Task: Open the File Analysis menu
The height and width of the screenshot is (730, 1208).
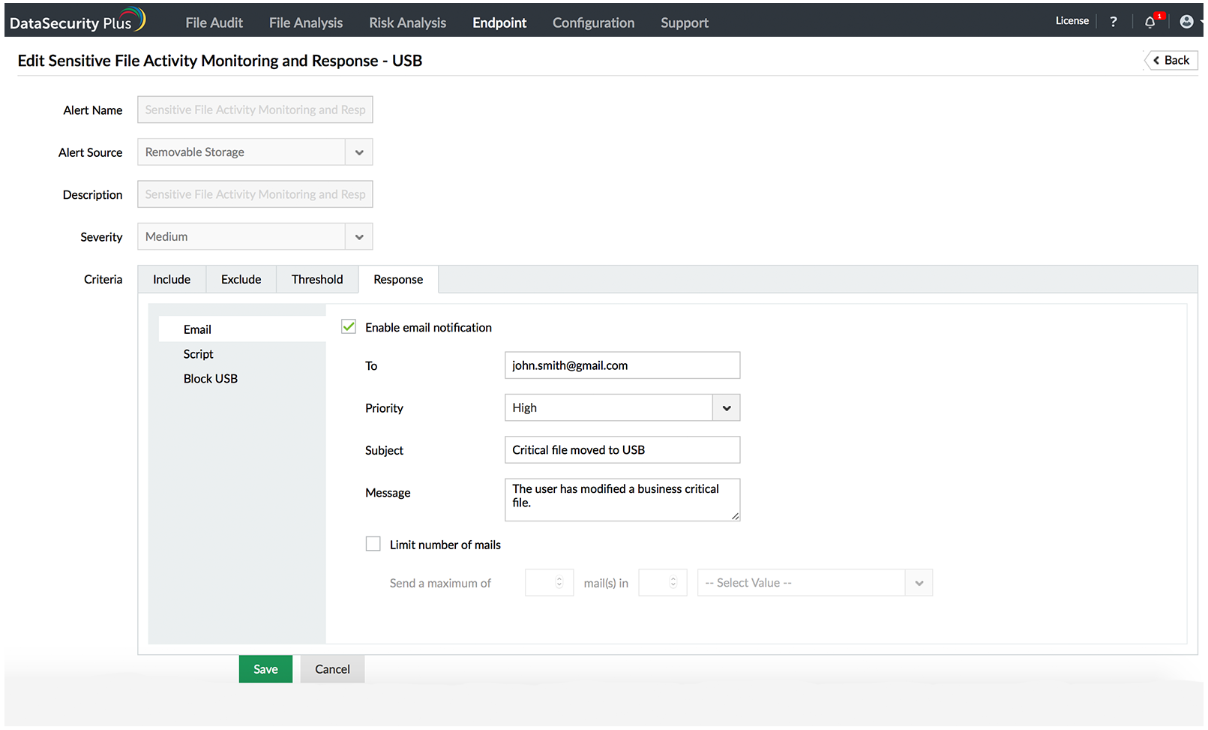Action: click(x=306, y=23)
